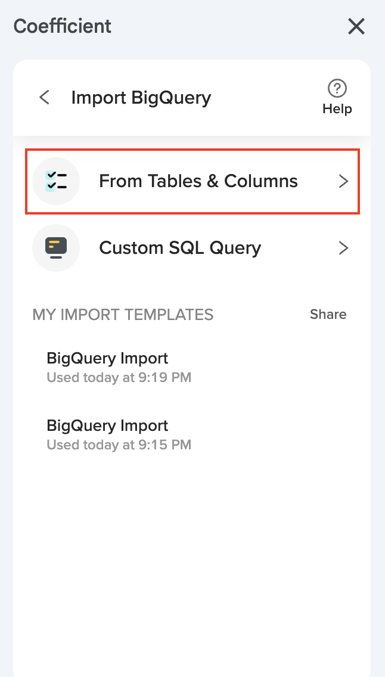Click the Custom SQL Query monitor icon
Image resolution: width=385 pixels, height=677 pixels.
click(56, 248)
